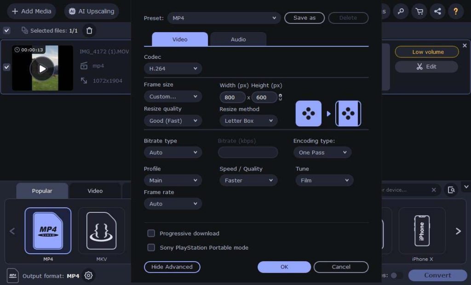Search presets for your device

[405, 190]
